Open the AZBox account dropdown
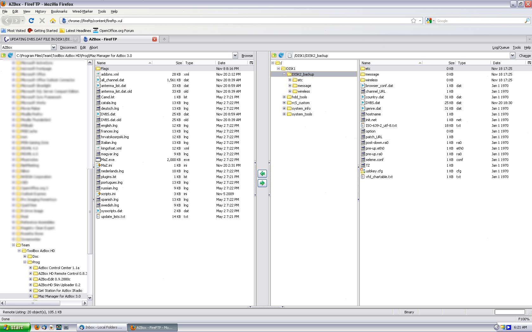Screen dimensions: 532x332 (x=54, y=47)
